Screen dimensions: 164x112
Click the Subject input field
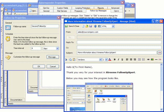click(x=117, y=52)
